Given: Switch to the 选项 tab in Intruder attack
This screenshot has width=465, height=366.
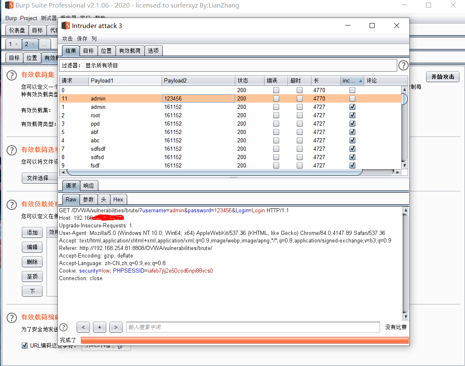Looking at the screenshot, I should [153, 51].
